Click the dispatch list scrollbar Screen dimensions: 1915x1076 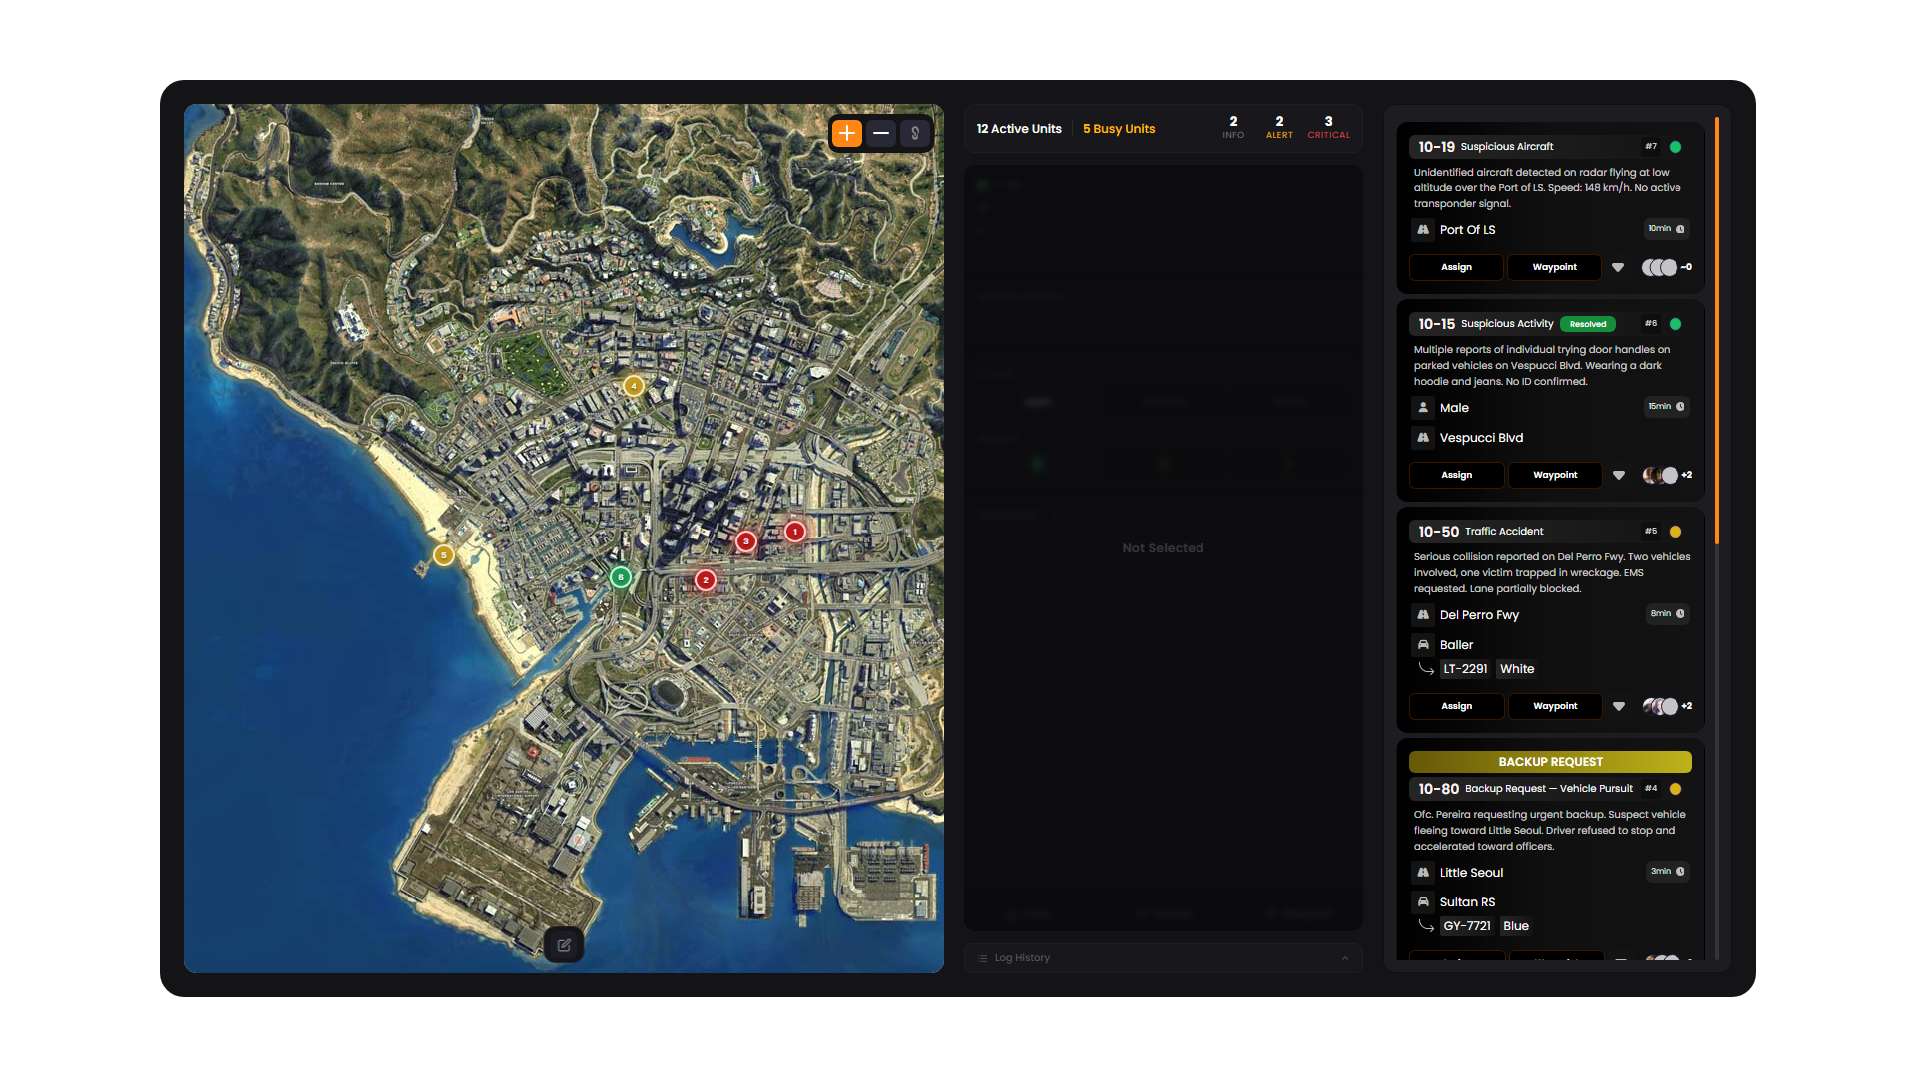point(1717,331)
